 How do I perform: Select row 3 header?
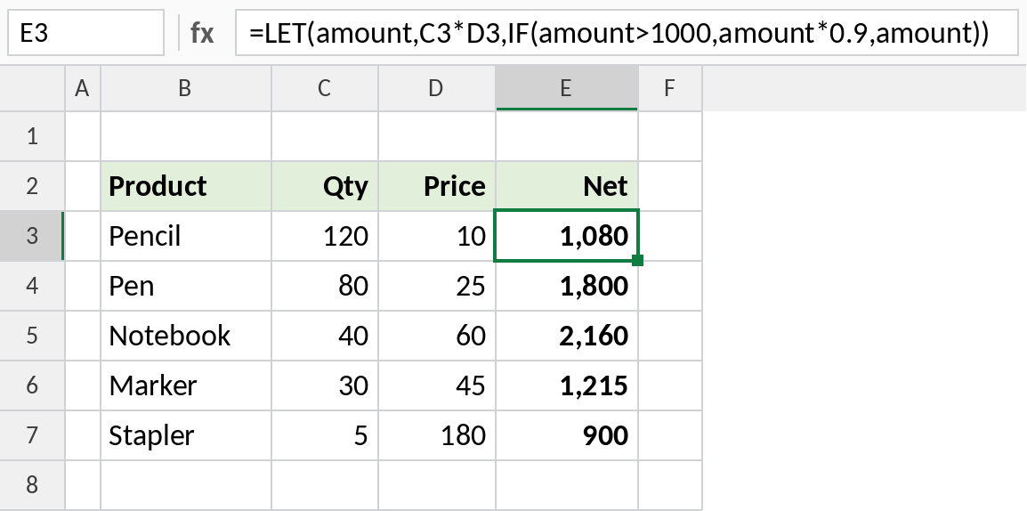tap(32, 236)
